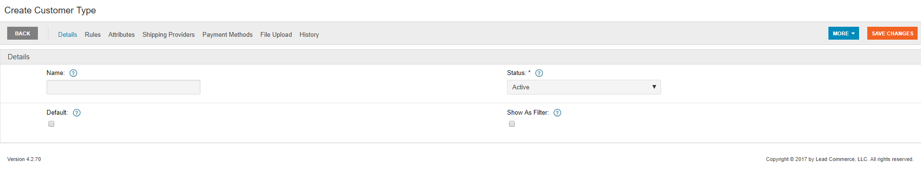Focus the Name text field

point(123,87)
